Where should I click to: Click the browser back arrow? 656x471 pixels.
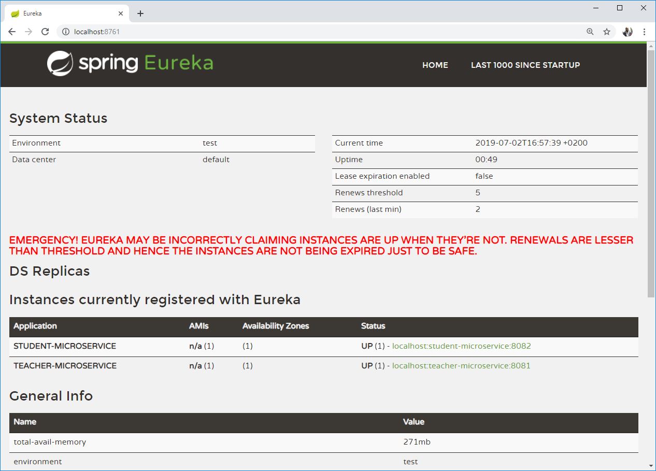(12, 32)
